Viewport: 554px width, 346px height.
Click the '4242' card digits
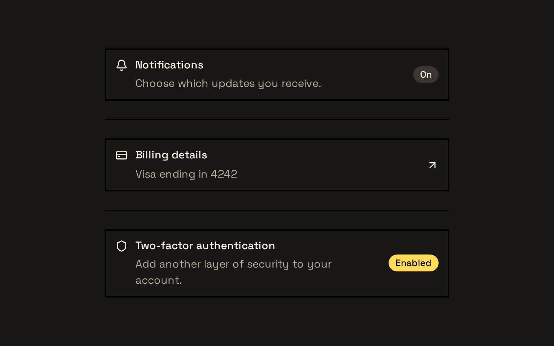(224, 174)
